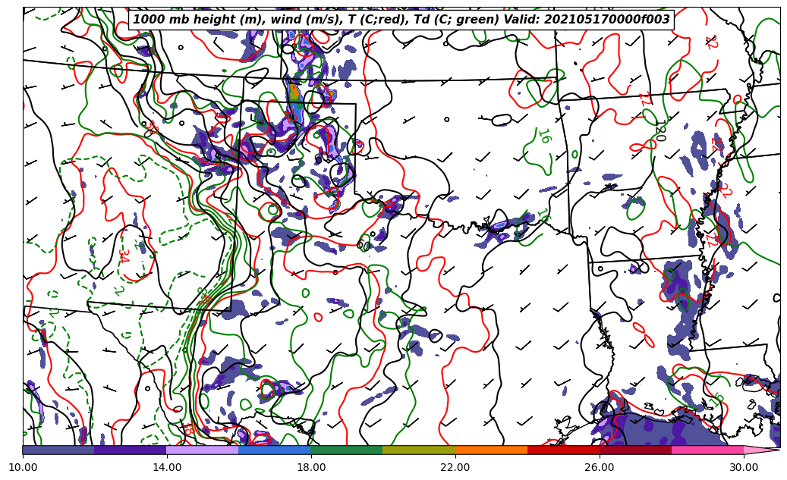Click the 26.00 colorbar tick label

coord(600,467)
